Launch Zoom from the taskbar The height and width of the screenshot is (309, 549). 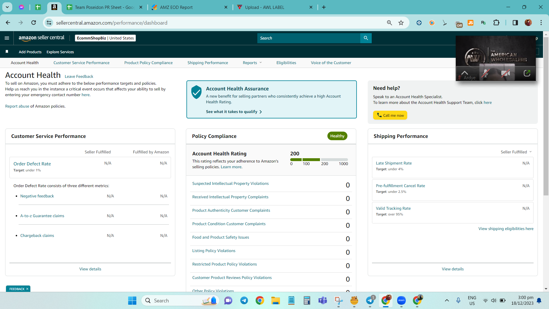401,300
